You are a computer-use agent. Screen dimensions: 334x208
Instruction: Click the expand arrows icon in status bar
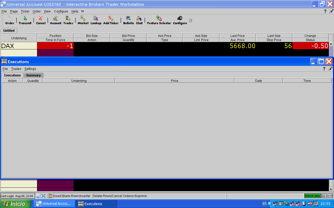[43, 196]
